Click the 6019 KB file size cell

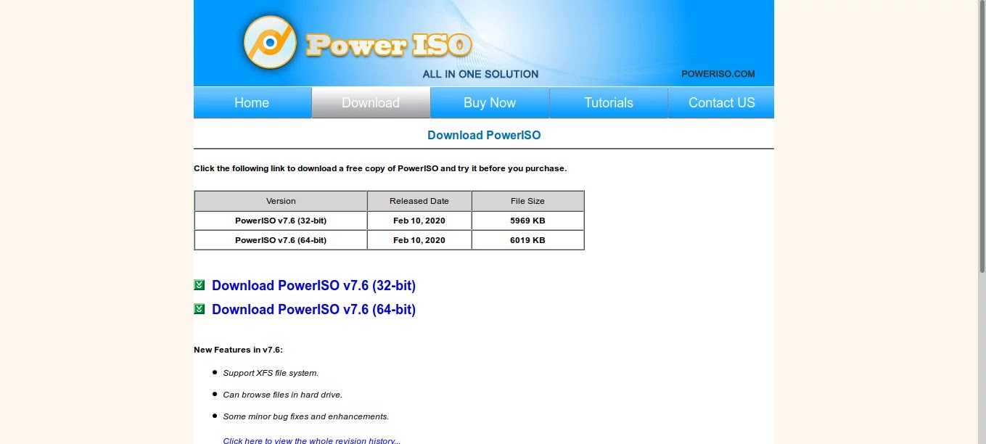527,240
